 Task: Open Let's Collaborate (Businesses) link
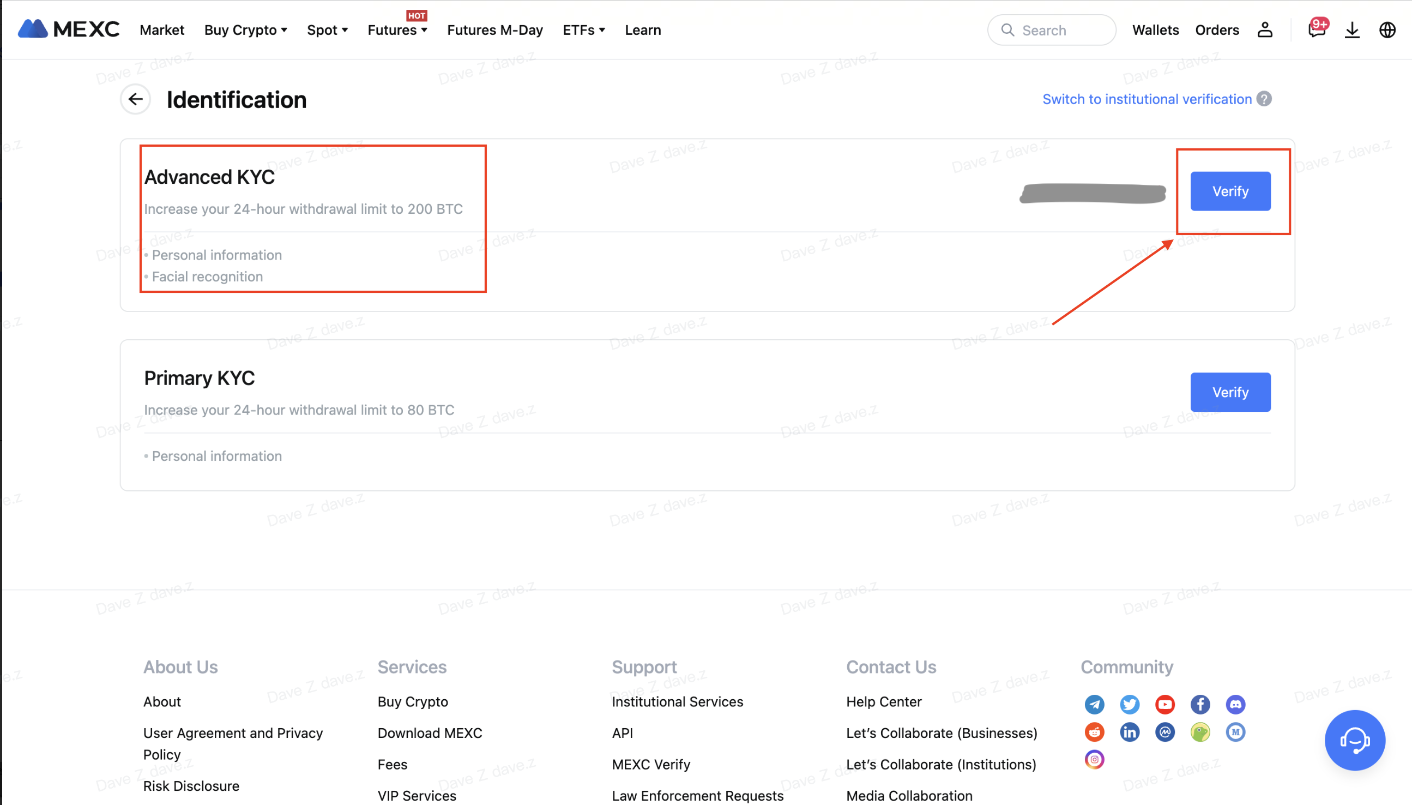click(942, 733)
